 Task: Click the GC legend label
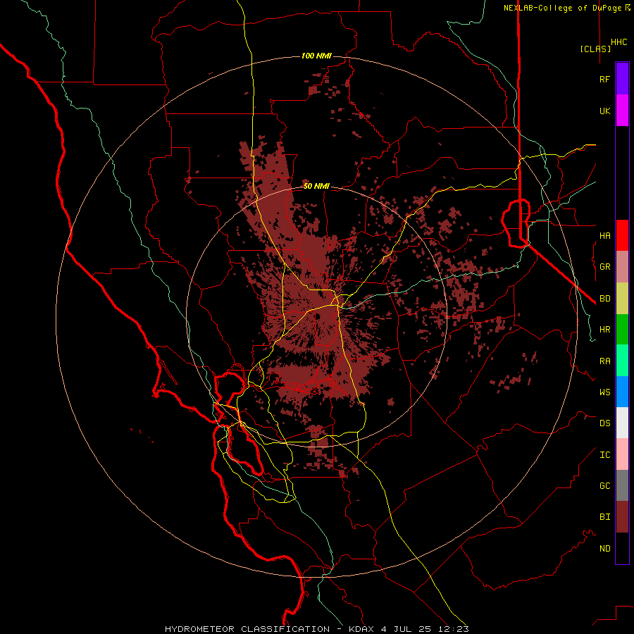tap(604, 485)
